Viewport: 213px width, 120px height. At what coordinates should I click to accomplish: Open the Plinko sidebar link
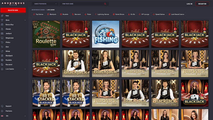pos(8,42)
